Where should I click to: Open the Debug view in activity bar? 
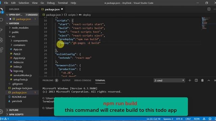coord(1,40)
